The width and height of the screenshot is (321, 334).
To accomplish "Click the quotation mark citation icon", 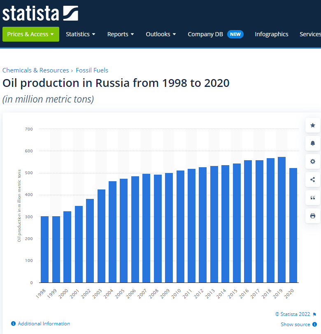I will (x=313, y=198).
